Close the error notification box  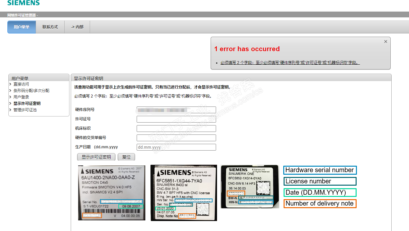pos(386,42)
